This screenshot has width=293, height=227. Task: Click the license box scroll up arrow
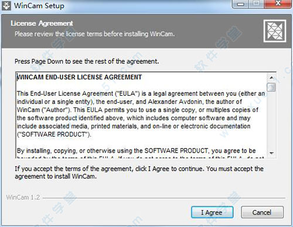click(x=271, y=77)
